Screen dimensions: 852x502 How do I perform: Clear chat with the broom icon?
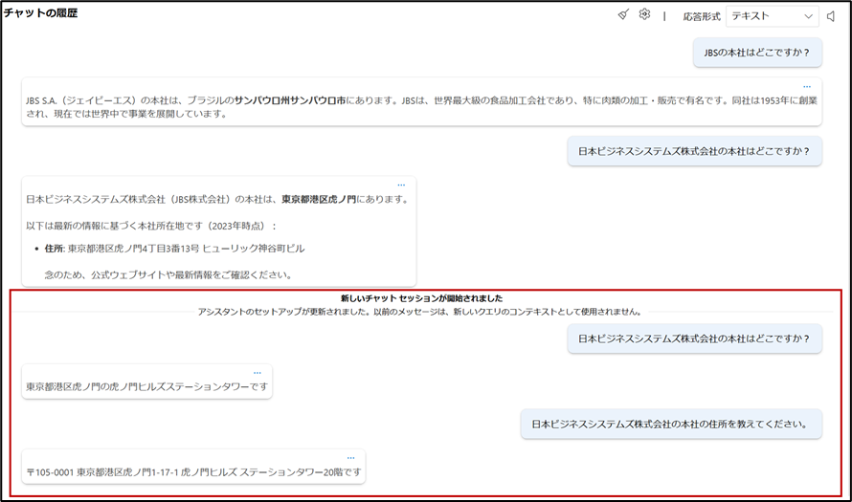point(623,14)
